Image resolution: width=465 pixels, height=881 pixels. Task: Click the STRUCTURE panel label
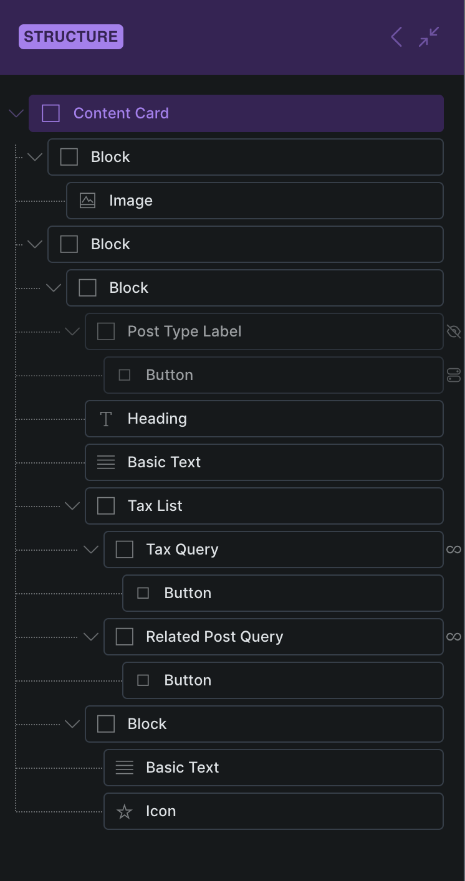[x=71, y=37]
